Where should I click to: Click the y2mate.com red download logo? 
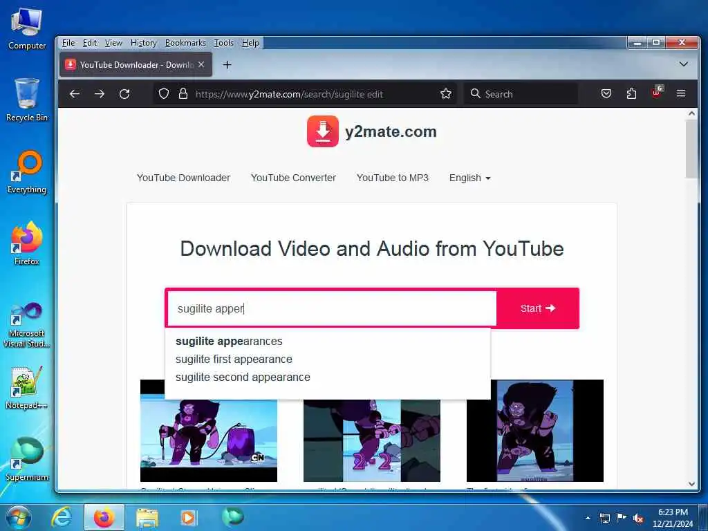point(322,131)
